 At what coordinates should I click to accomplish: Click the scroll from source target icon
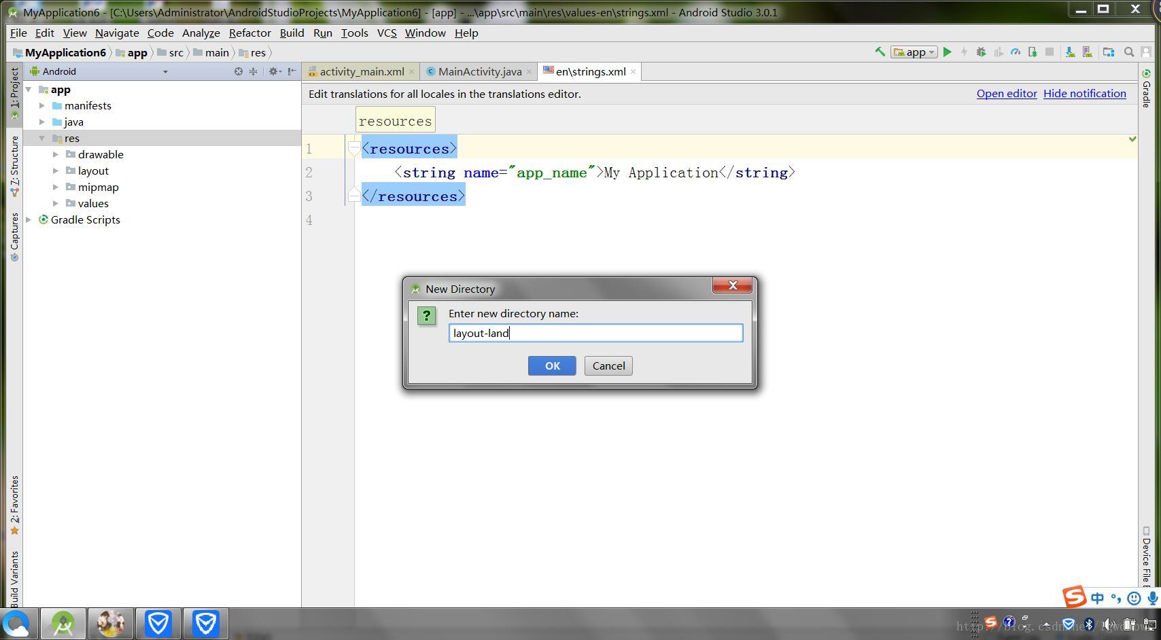click(239, 71)
